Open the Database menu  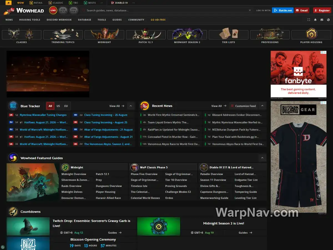click(x=85, y=20)
